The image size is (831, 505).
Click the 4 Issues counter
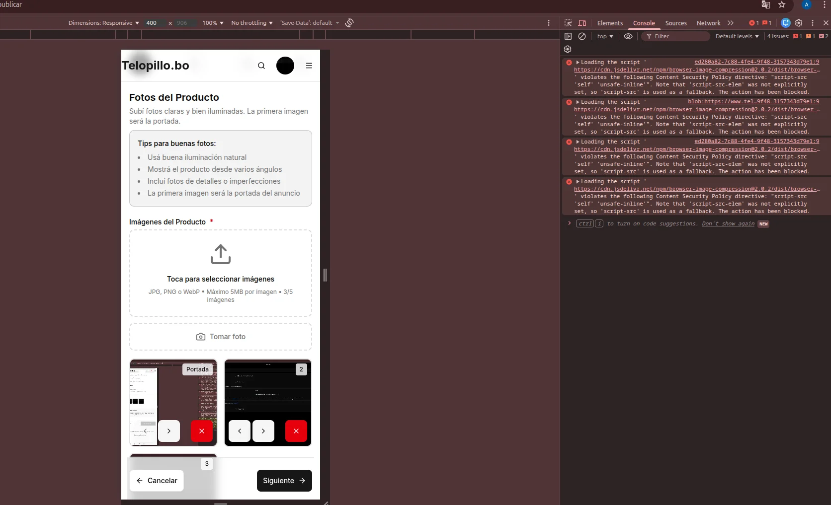[x=797, y=36]
